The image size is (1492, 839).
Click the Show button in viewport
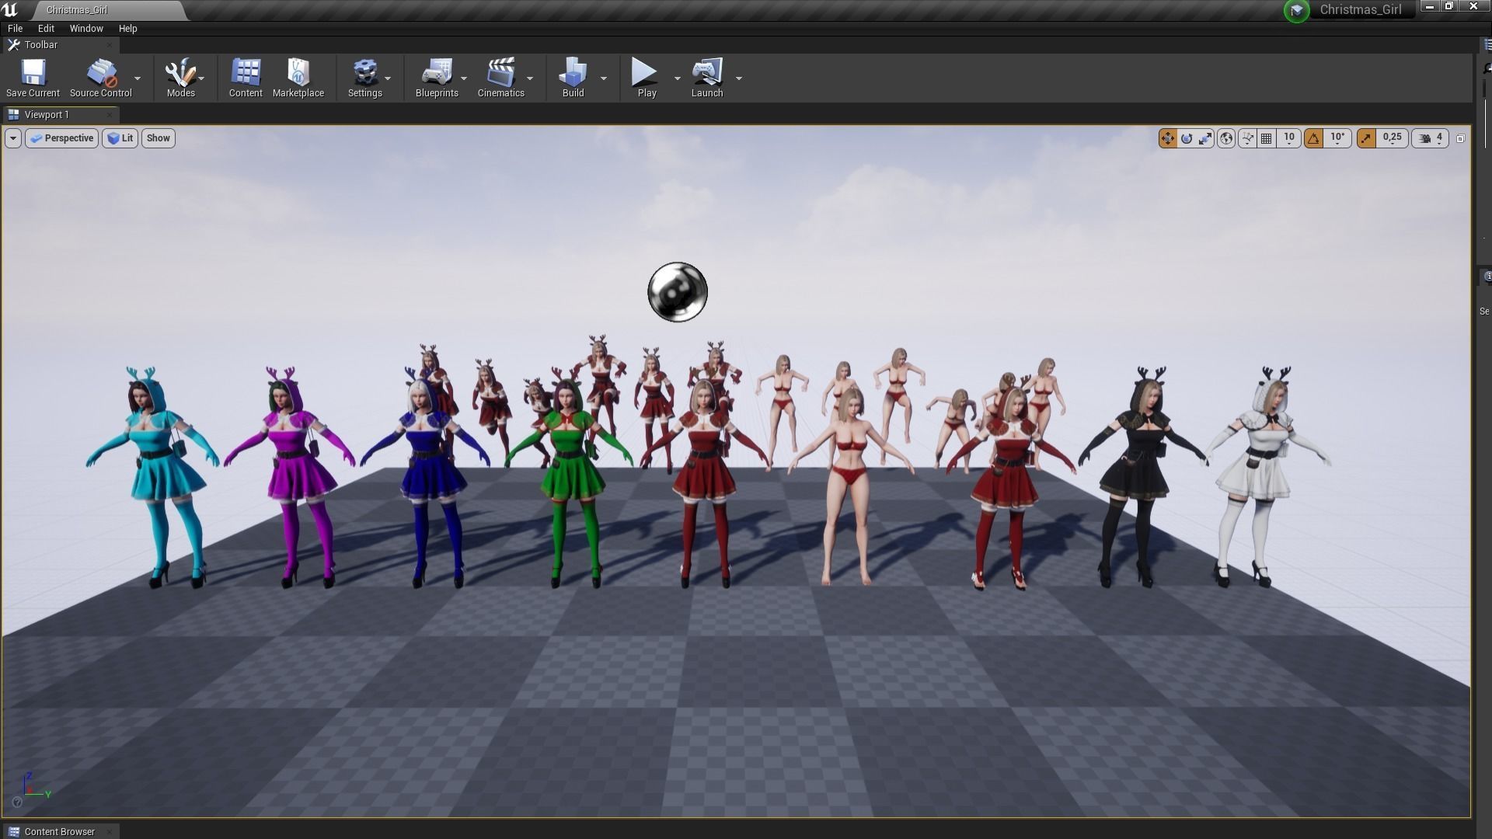[x=158, y=138]
